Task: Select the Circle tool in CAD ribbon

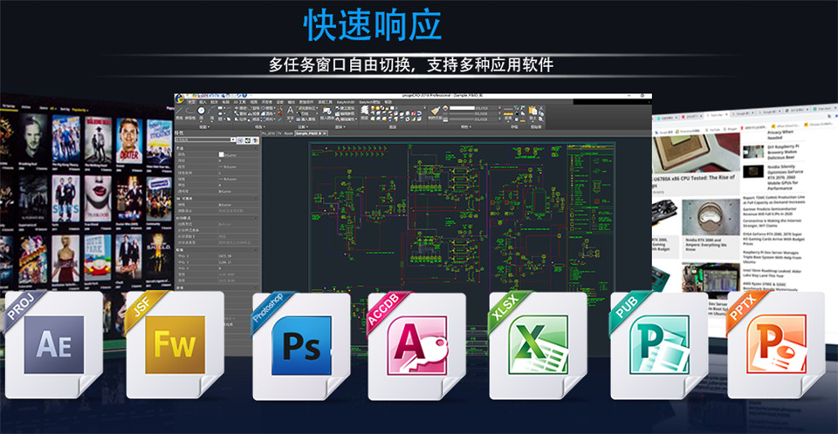Action: (x=201, y=112)
